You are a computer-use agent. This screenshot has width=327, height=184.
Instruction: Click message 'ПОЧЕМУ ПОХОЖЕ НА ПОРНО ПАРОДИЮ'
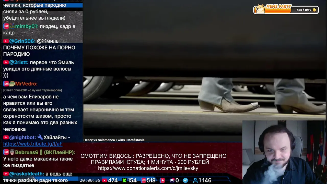coord(39,51)
